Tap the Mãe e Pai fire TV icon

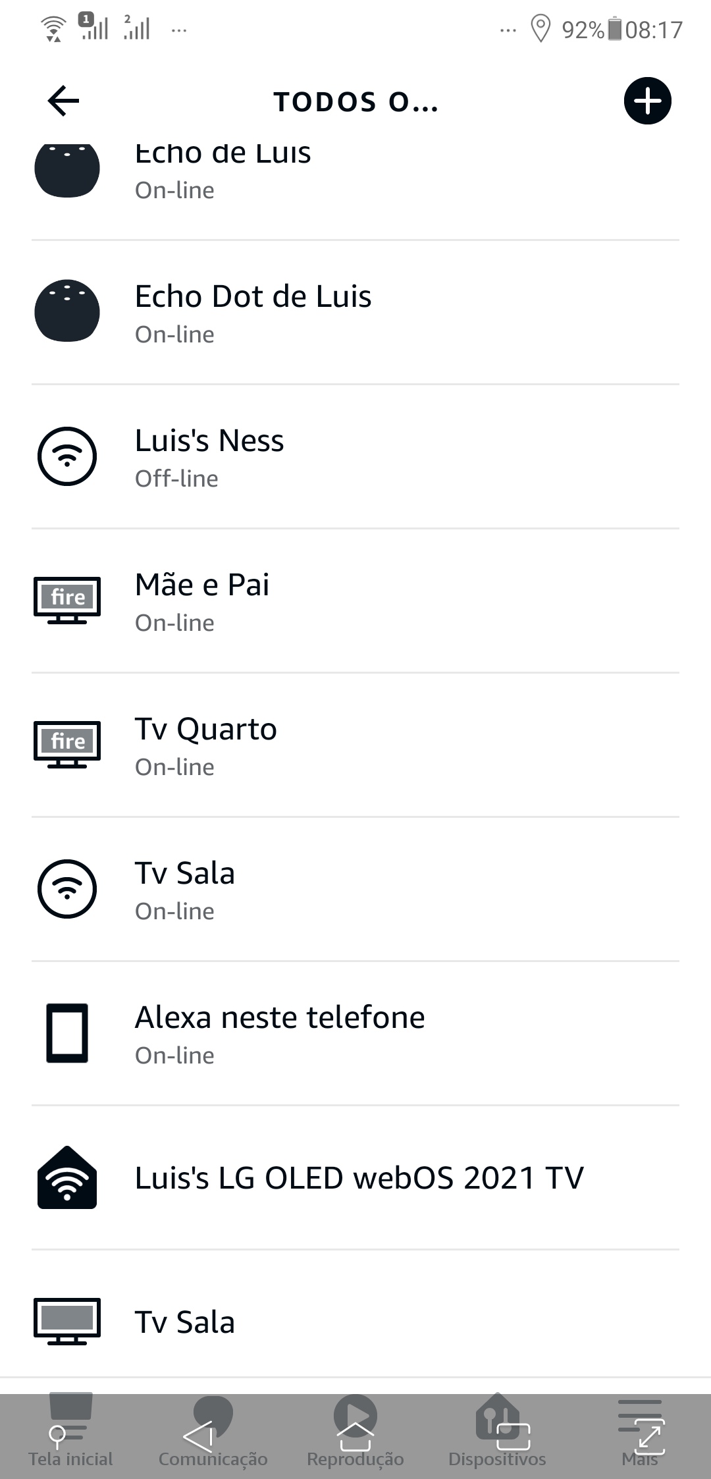(67, 600)
